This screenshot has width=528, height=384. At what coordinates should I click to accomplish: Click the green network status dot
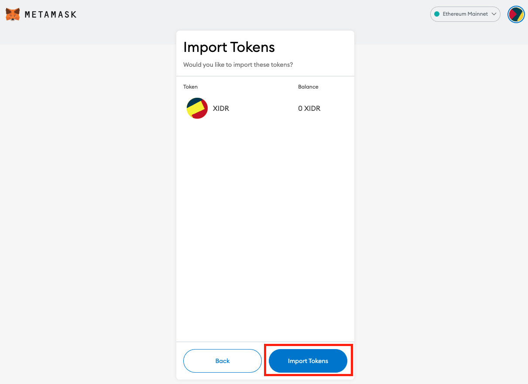point(437,14)
